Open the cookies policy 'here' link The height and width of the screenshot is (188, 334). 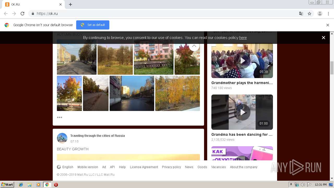pos(243,38)
